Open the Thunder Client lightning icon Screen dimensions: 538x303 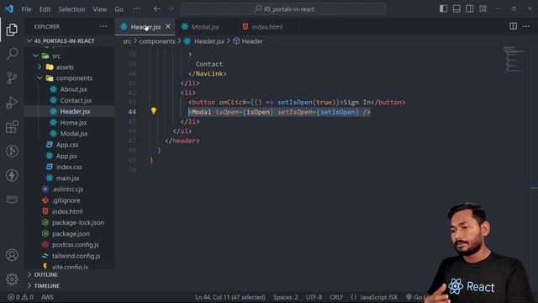(x=12, y=175)
